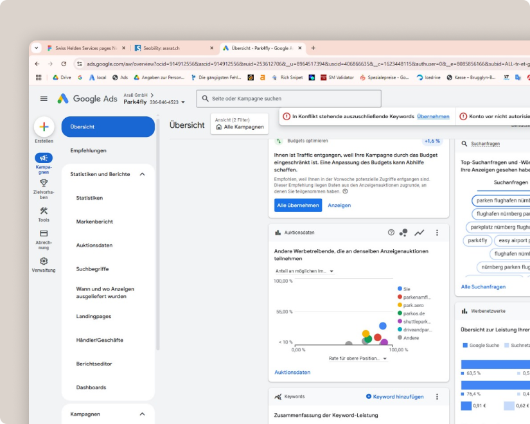Close the Swiss Helden Services tab
Screen dimensions: 530x424
(124, 48)
